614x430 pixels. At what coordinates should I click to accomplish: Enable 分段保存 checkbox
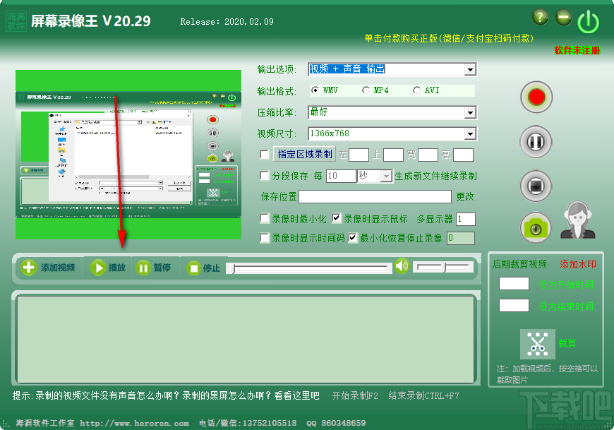[x=265, y=175]
